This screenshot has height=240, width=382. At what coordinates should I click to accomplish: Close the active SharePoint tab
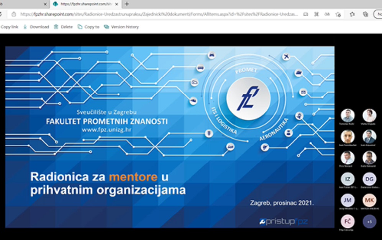click(116, 4)
